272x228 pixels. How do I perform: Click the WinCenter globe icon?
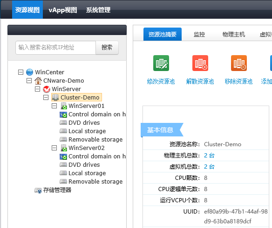(x=29, y=72)
